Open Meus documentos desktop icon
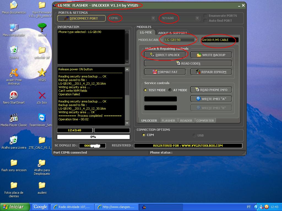 (x=14, y=7)
